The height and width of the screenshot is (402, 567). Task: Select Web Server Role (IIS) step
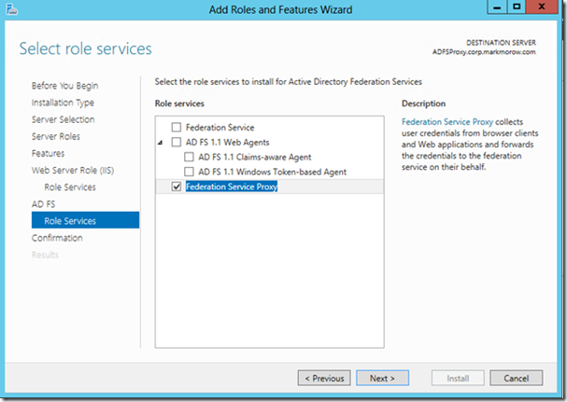tap(73, 170)
